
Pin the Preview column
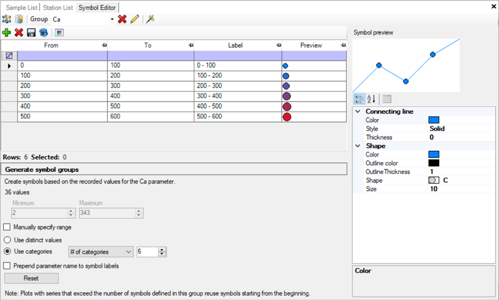pyautogui.click(x=343, y=45)
